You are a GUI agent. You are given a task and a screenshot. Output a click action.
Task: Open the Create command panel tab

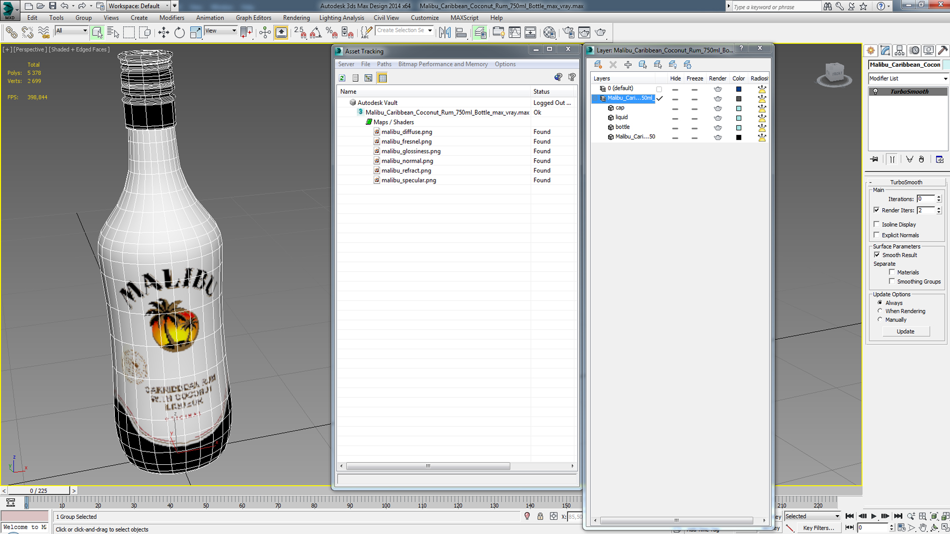click(871, 50)
